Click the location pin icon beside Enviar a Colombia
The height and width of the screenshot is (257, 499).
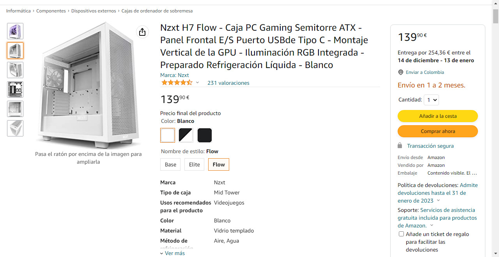point(400,72)
